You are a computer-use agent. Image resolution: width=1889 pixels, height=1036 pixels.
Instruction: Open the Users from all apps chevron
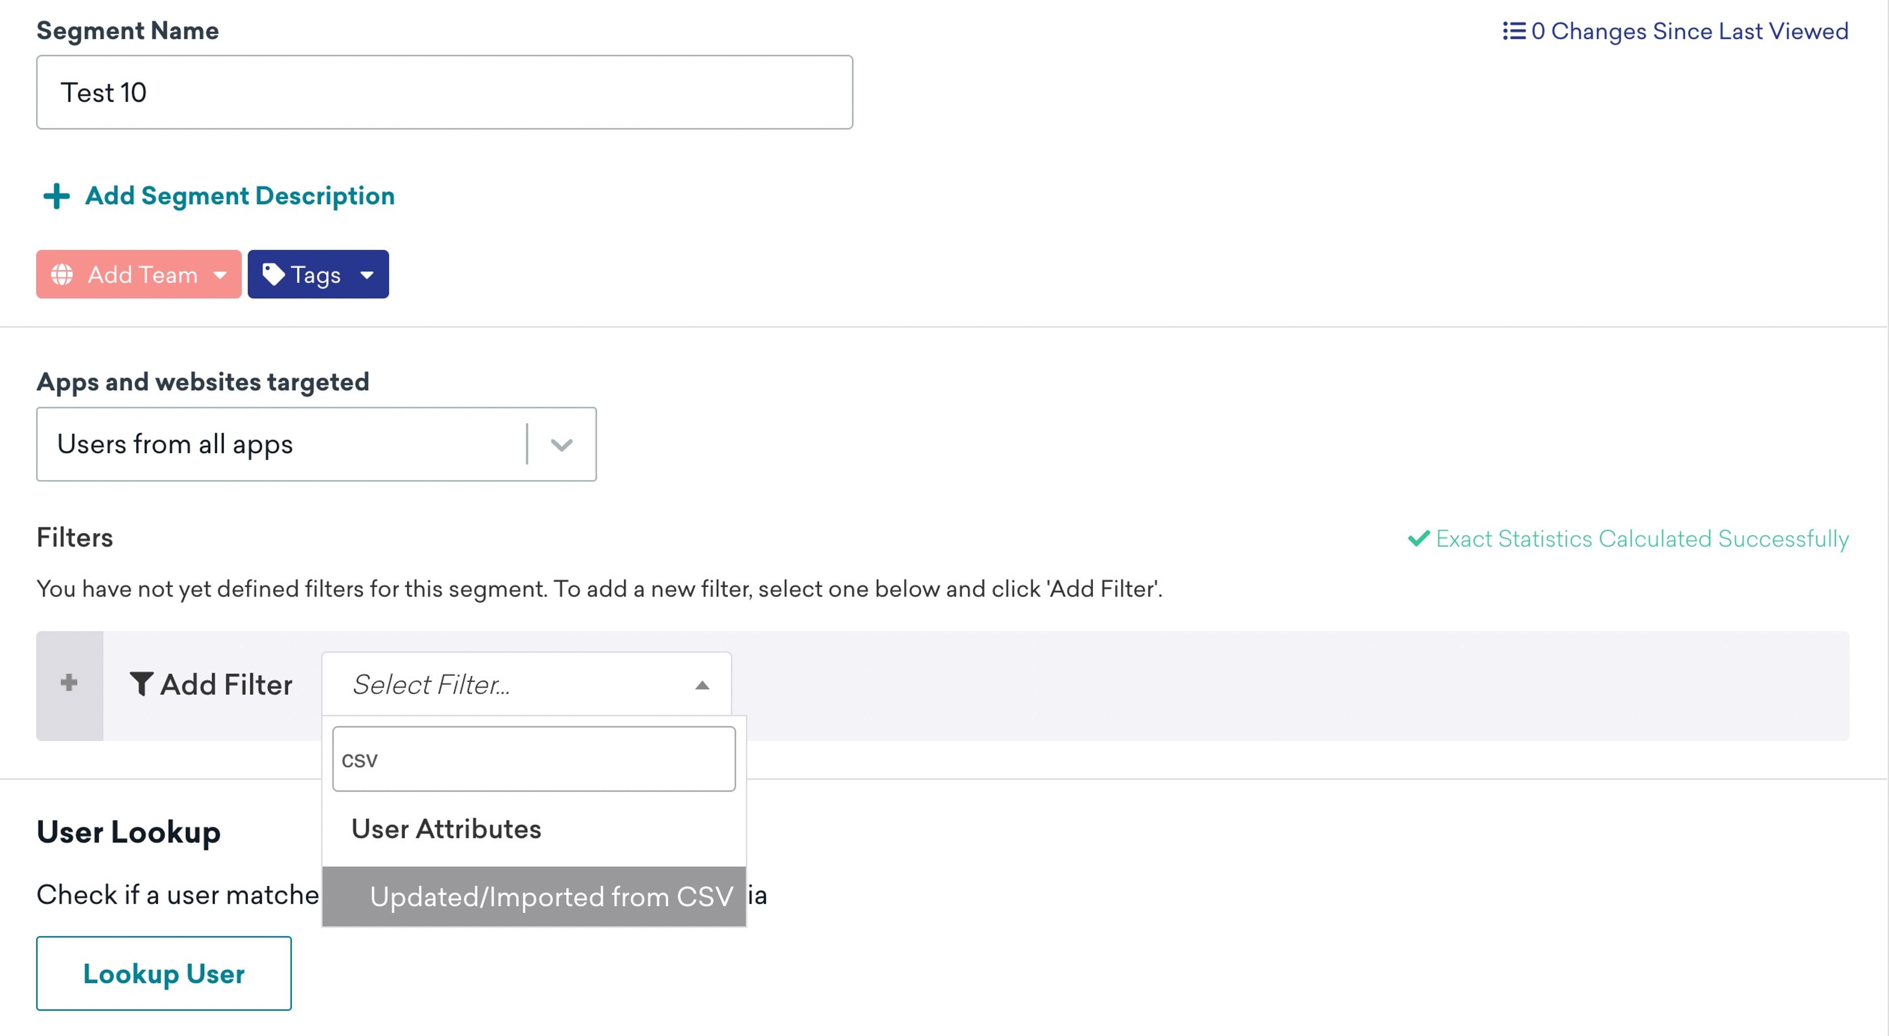point(561,444)
